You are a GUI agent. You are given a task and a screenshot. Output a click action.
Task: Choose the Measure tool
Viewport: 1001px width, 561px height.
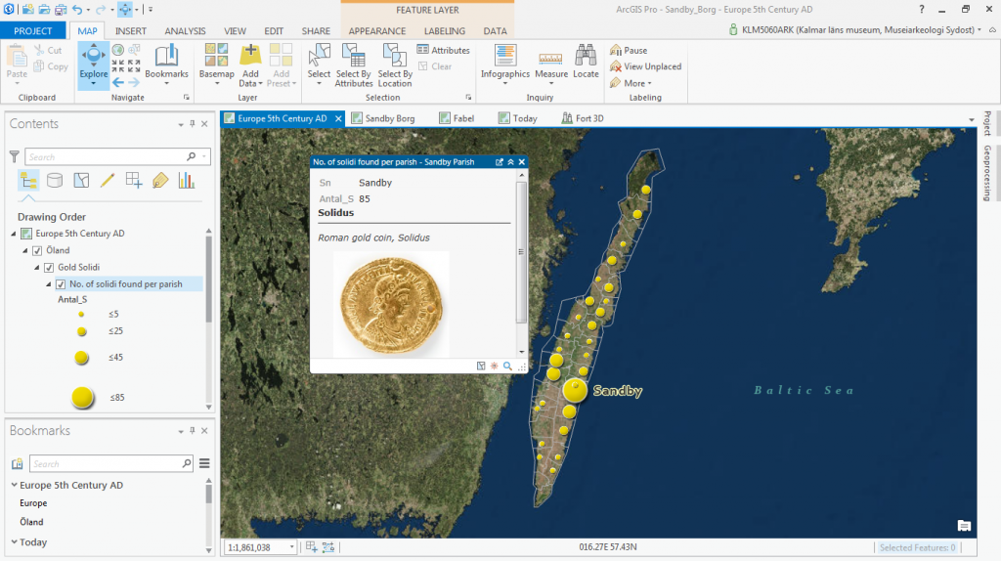click(551, 65)
